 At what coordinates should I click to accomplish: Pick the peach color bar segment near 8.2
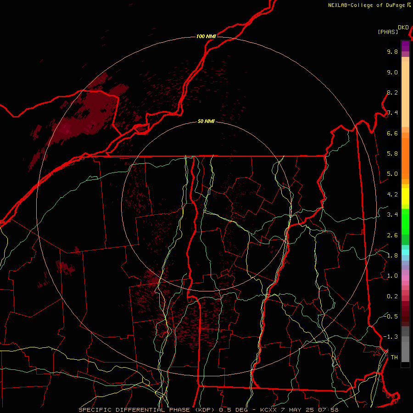(x=405, y=94)
